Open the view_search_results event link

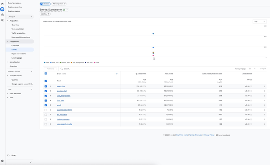[64, 124]
